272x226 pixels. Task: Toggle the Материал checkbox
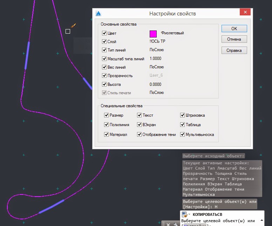coord(106,135)
